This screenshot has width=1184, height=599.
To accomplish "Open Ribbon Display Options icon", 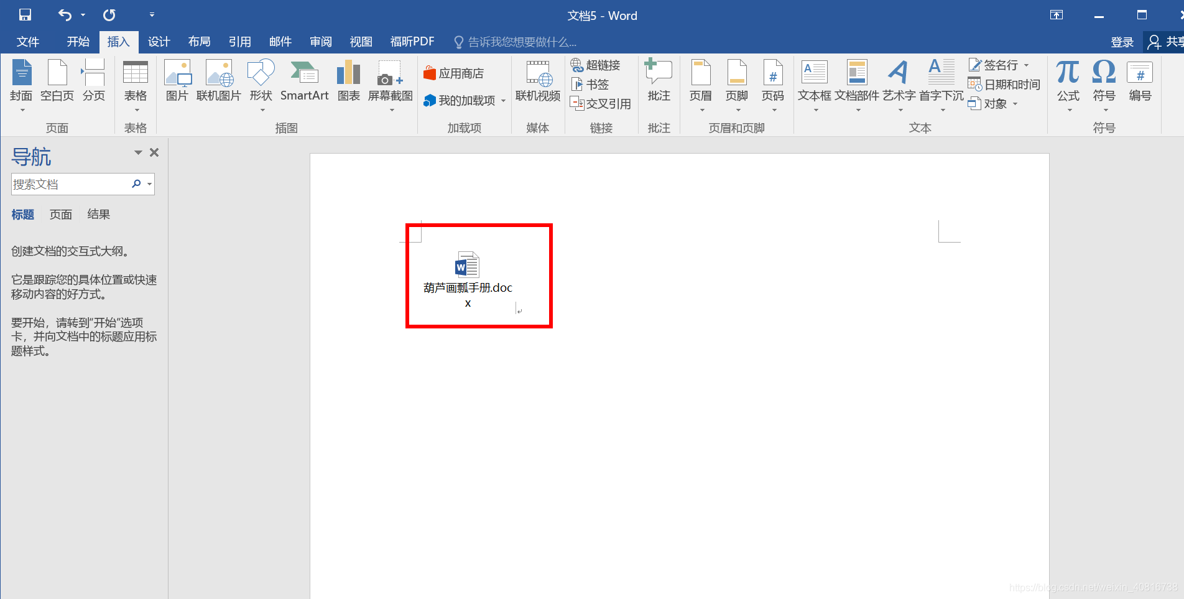I will tap(1057, 15).
